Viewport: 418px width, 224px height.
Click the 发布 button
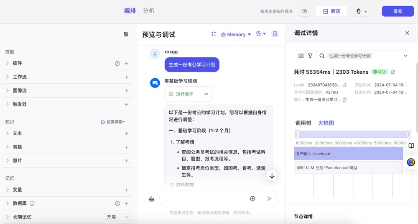pos(398,11)
